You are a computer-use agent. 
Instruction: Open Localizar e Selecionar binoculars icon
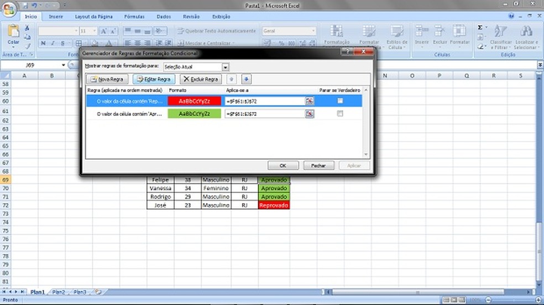[526, 31]
